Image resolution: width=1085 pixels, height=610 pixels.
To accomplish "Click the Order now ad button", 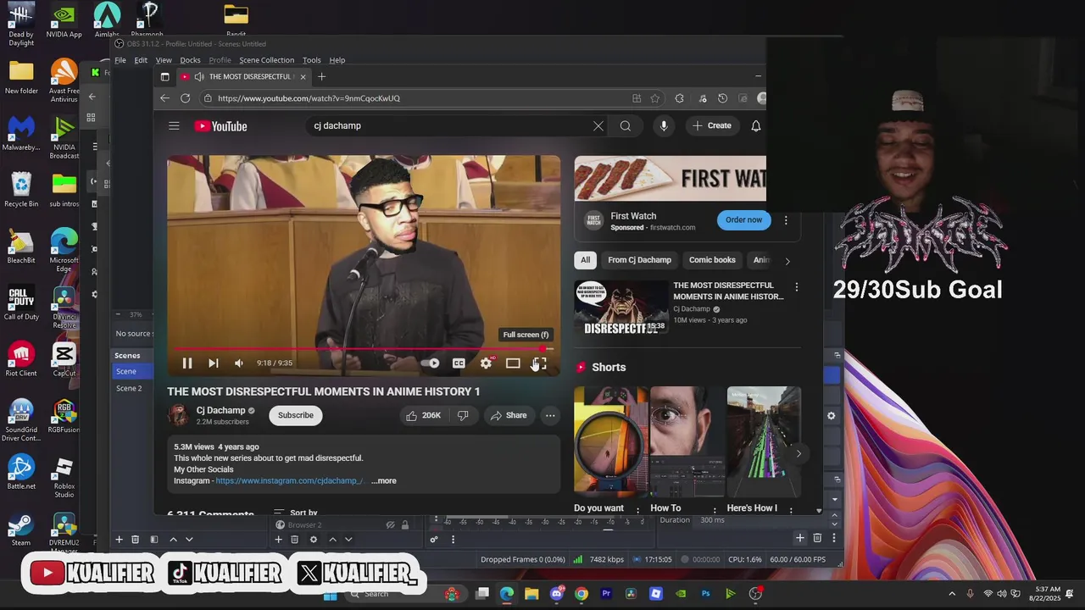I will [x=743, y=219].
